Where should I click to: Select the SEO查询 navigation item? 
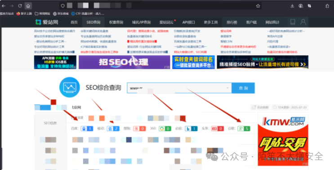pyautogui.click(x=94, y=22)
